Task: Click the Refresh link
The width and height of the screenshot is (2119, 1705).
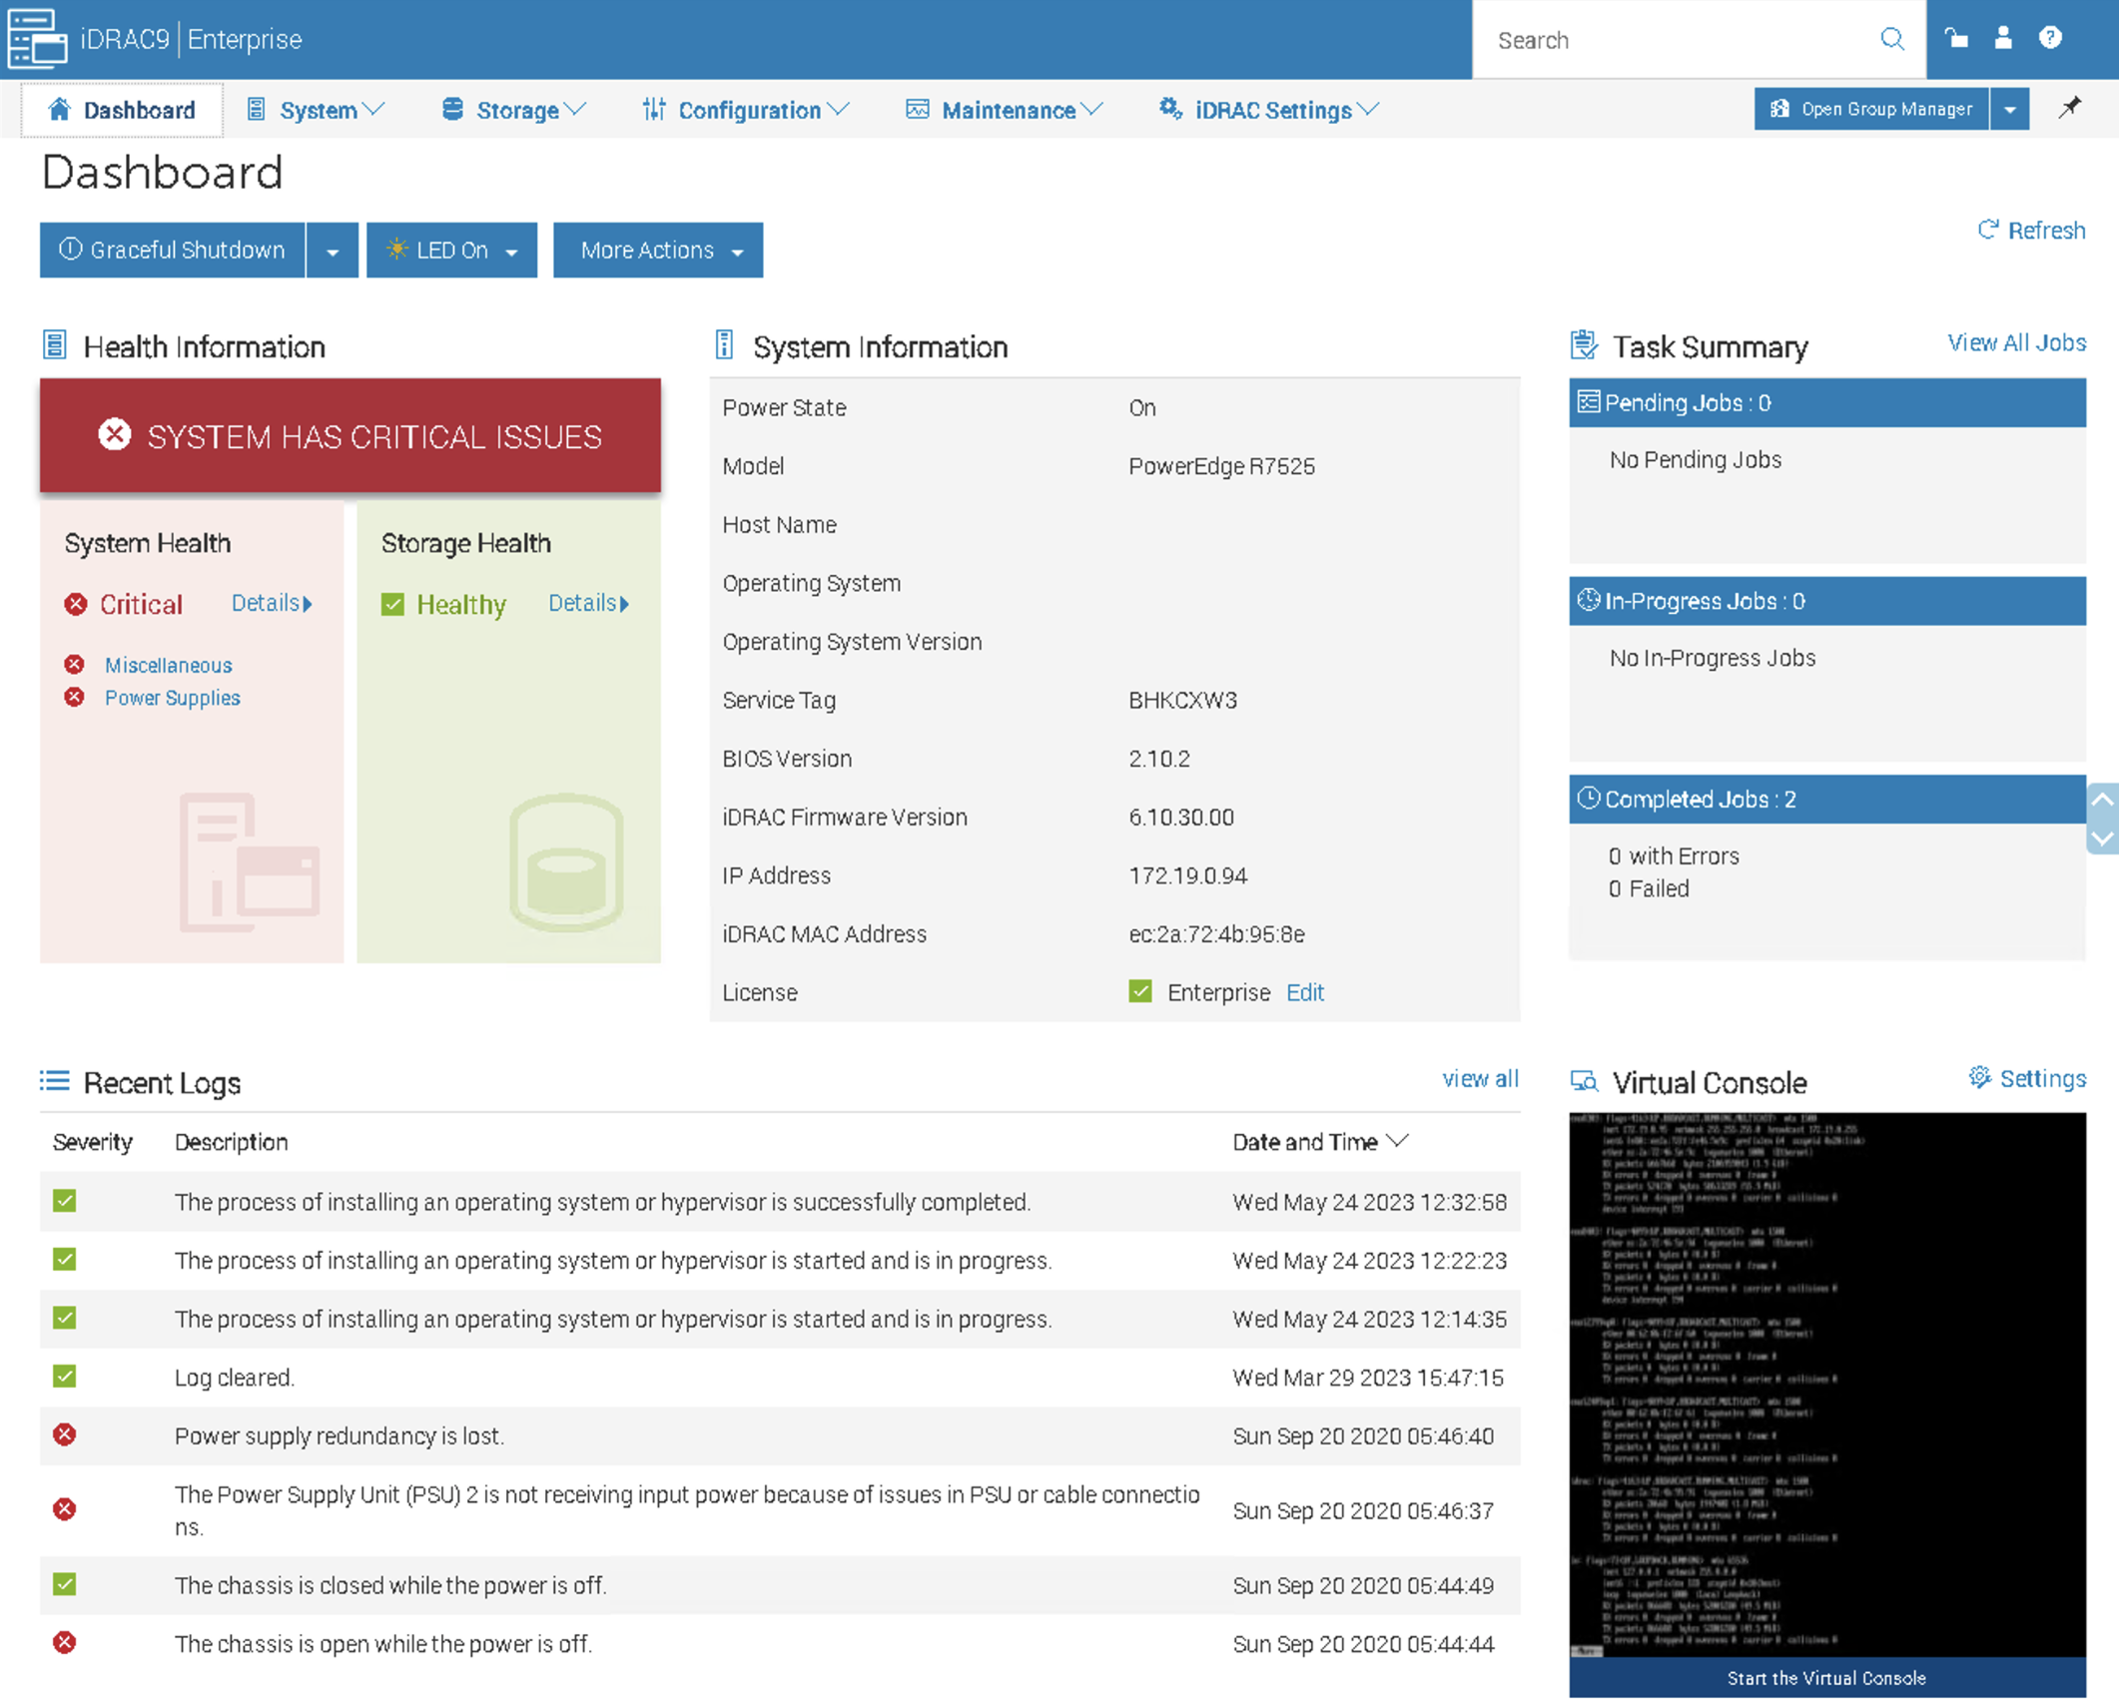Action: point(2031,231)
